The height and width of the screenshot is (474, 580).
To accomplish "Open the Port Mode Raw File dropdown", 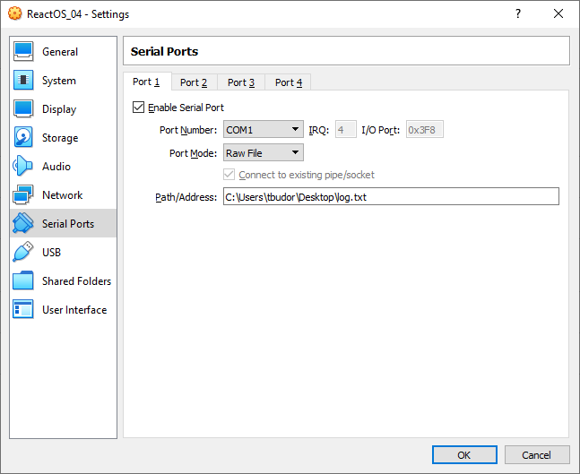I will pyautogui.click(x=264, y=152).
